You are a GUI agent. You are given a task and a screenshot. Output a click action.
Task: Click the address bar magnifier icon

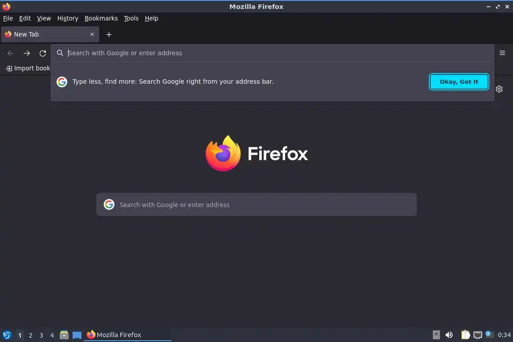(x=60, y=53)
